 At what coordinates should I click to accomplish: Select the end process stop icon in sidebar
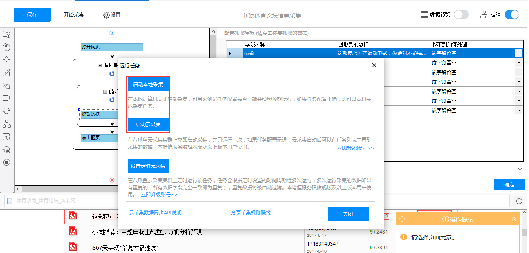pyautogui.click(x=7, y=162)
